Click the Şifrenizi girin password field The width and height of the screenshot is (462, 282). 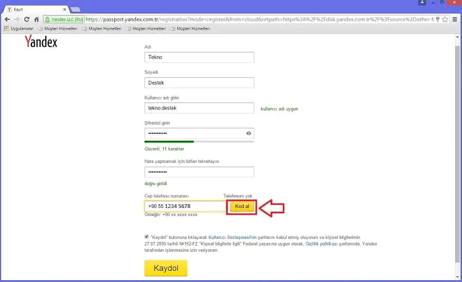(x=199, y=133)
